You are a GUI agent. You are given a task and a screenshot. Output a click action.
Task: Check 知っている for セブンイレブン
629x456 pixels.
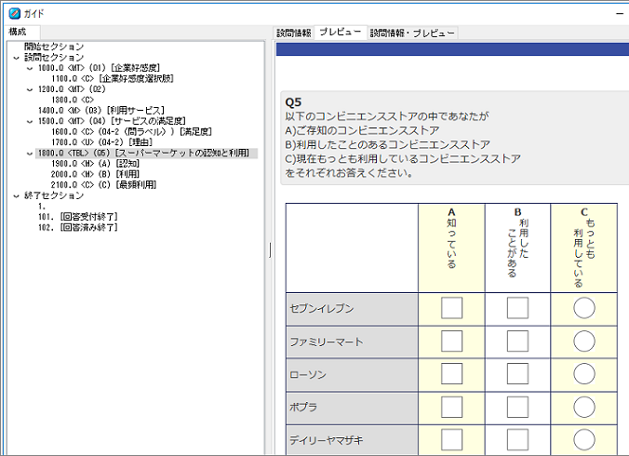point(451,308)
